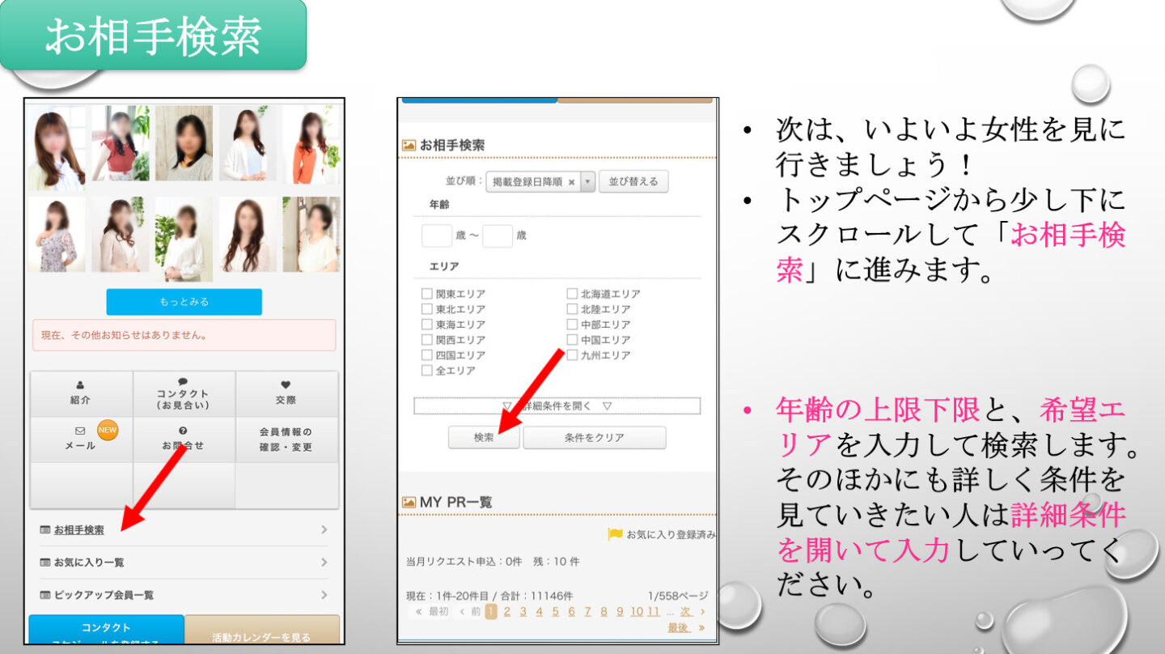This screenshot has height=654, width=1165.
Task: Click the picture icon beside お相手検索 heading
Action: [409, 146]
